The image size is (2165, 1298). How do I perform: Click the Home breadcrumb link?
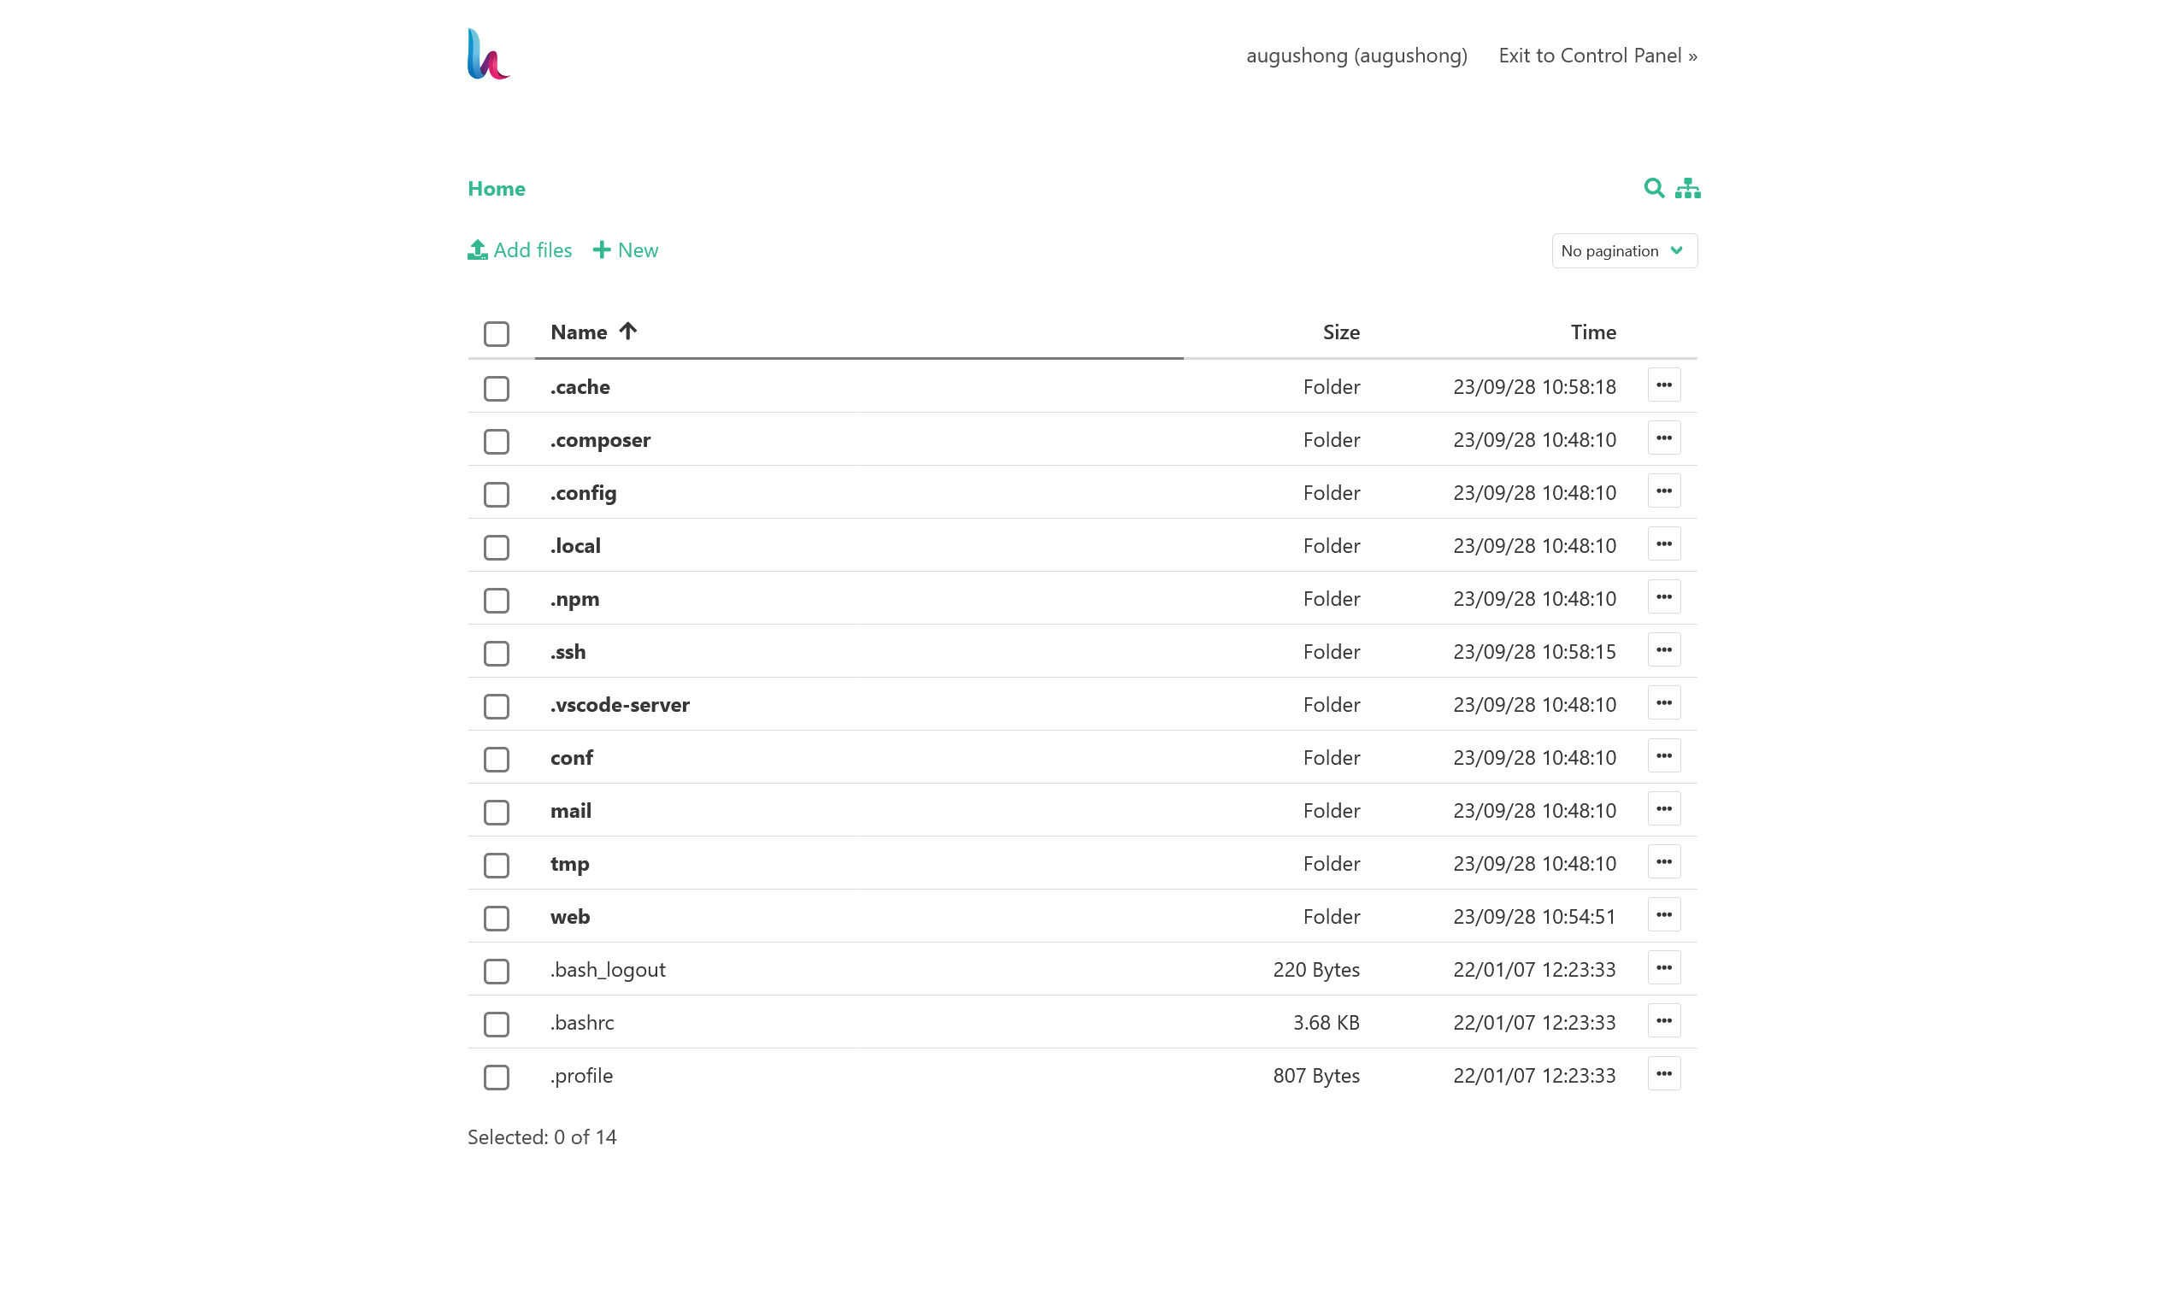(496, 189)
